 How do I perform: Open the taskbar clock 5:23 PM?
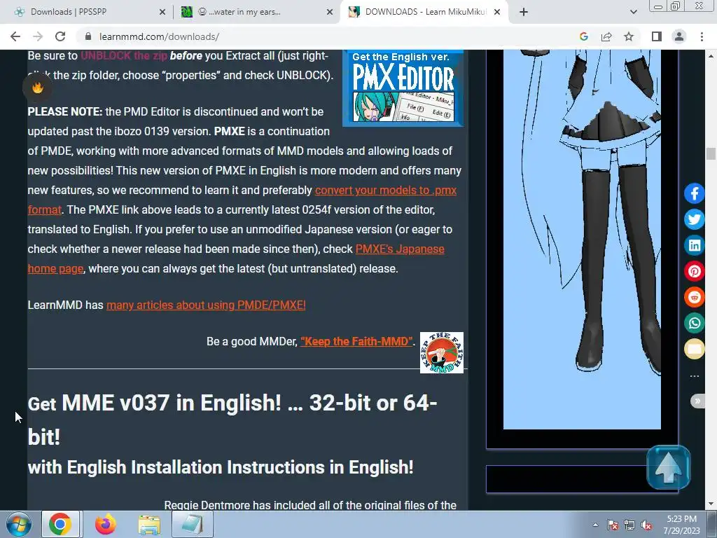point(681,524)
